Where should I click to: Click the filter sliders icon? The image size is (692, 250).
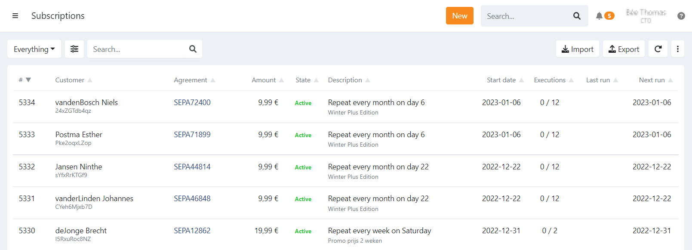click(74, 49)
